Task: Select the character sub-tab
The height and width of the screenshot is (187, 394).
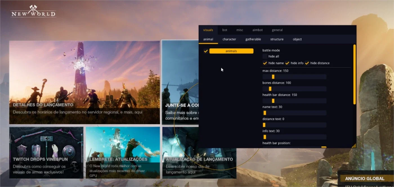Action: [x=229, y=39]
